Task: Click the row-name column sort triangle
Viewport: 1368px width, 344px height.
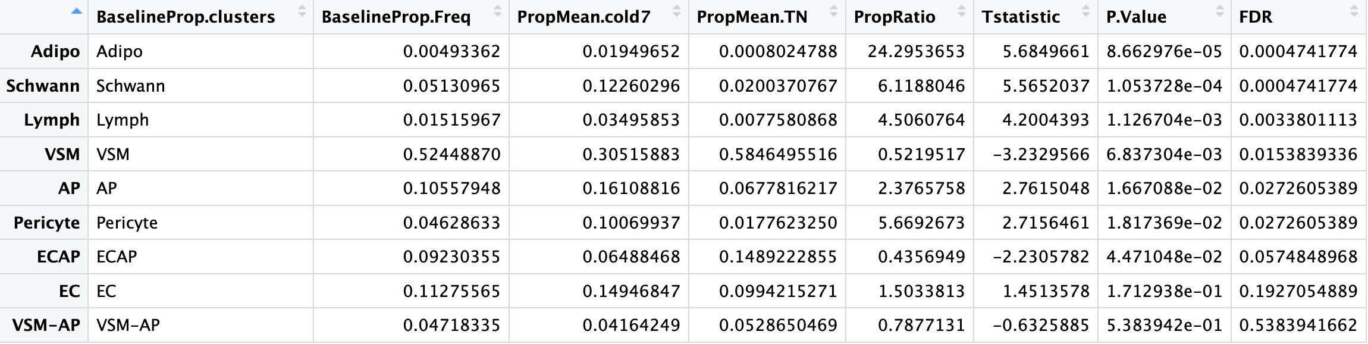Action: point(76,11)
